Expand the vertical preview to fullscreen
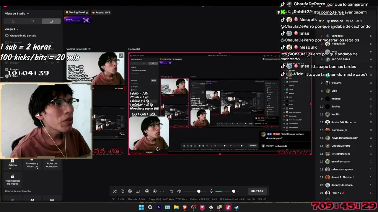Image resolution: width=378 pixels, height=212 pixels. (x=121, y=56)
